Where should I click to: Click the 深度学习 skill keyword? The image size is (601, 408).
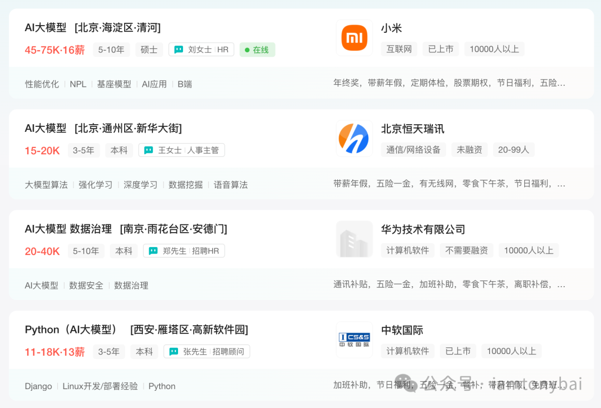pyautogui.click(x=140, y=185)
